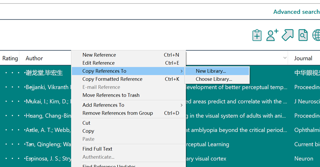Image resolution: width=320 pixels, height=167 pixels.
Task: Select reference by Mukai, I.; Kim, D.
Action: coord(48,101)
